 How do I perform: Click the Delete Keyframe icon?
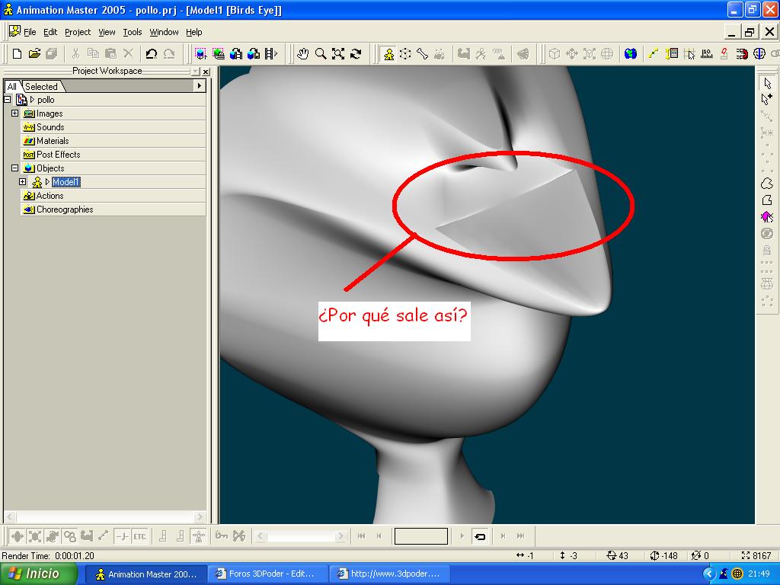click(x=239, y=536)
